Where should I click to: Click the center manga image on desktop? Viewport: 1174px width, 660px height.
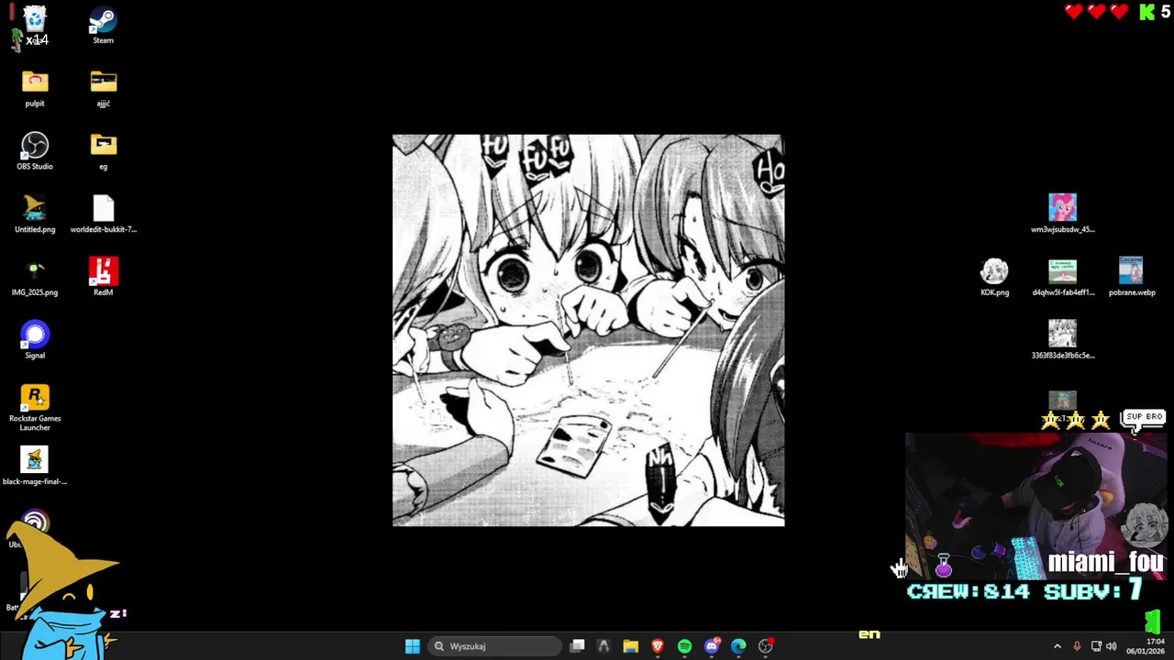click(588, 330)
